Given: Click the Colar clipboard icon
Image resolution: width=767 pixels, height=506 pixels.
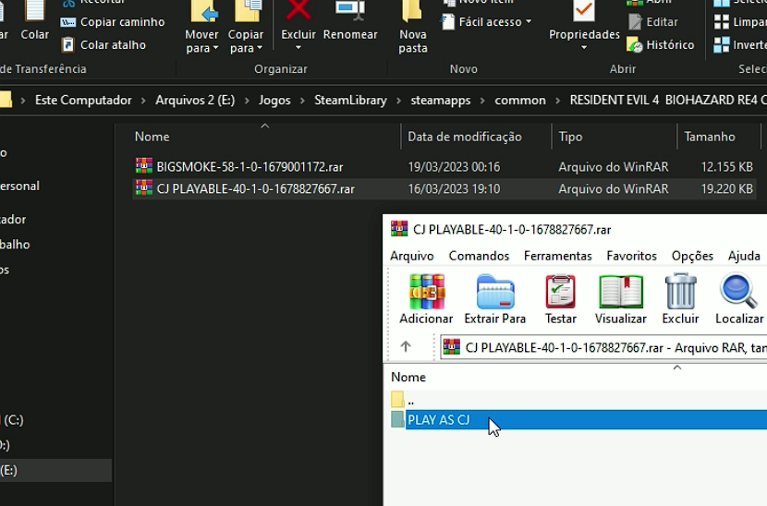Looking at the screenshot, I should point(35,11).
